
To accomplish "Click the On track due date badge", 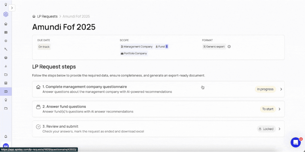I will coord(44,47).
